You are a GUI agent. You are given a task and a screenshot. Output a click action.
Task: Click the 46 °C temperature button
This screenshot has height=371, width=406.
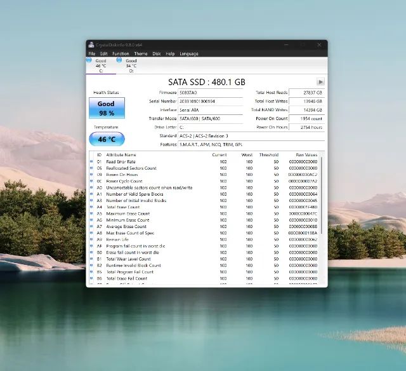click(x=107, y=139)
